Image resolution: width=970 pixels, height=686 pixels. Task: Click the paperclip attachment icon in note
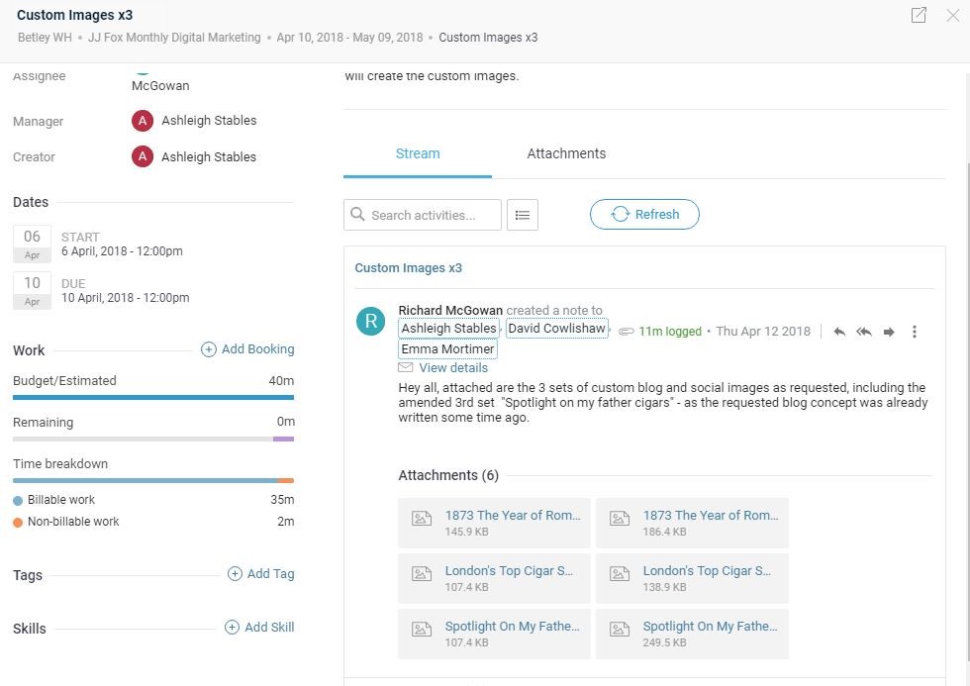[x=626, y=332]
